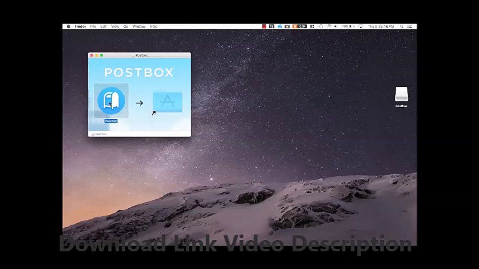The height and width of the screenshot is (269, 479).
Task: Open the Help menu
Action: (153, 27)
